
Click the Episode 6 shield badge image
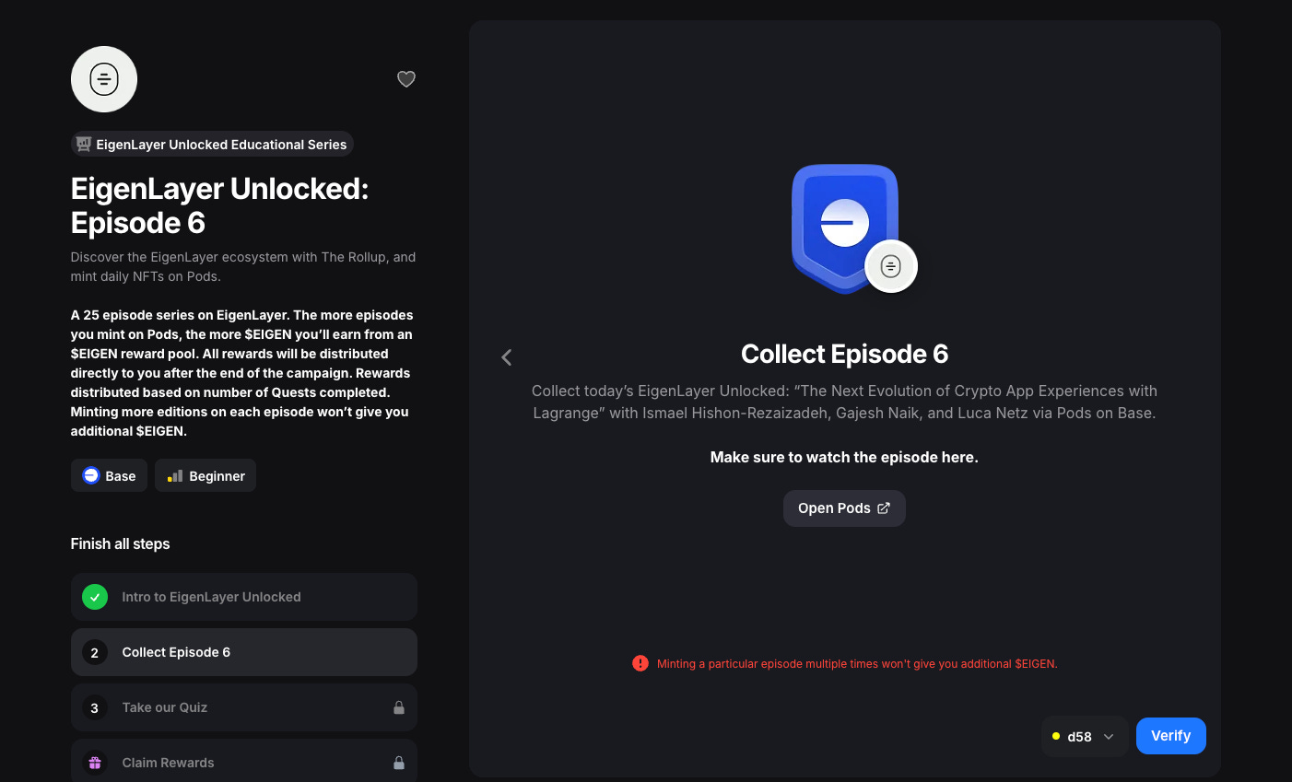click(845, 228)
